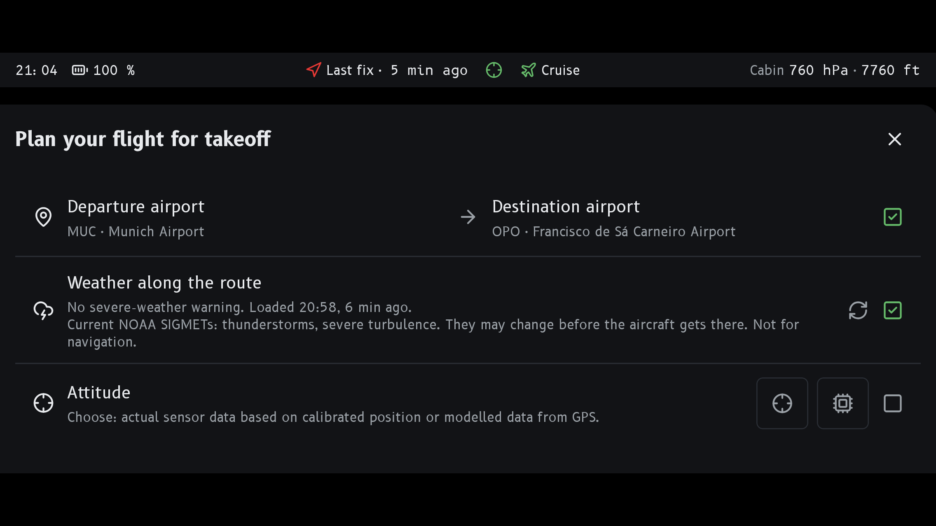Open Destination airport selection
936x526 pixels.
pyautogui.click(x=614, y=218)
